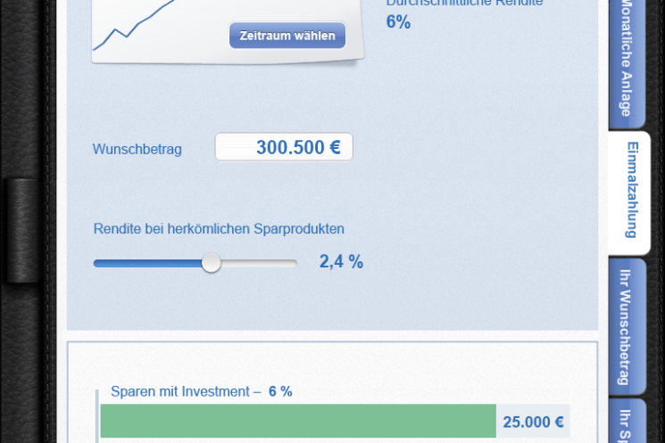Click the Sparen mit Investment – 6 % label
The image size is (665, 443).
click(x=202, y=391)
